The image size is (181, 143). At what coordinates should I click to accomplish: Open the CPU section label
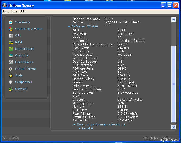pos(18,35)
